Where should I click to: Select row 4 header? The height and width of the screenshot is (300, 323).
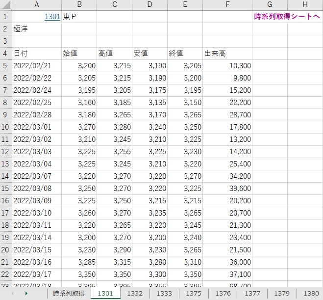point(6,54)
